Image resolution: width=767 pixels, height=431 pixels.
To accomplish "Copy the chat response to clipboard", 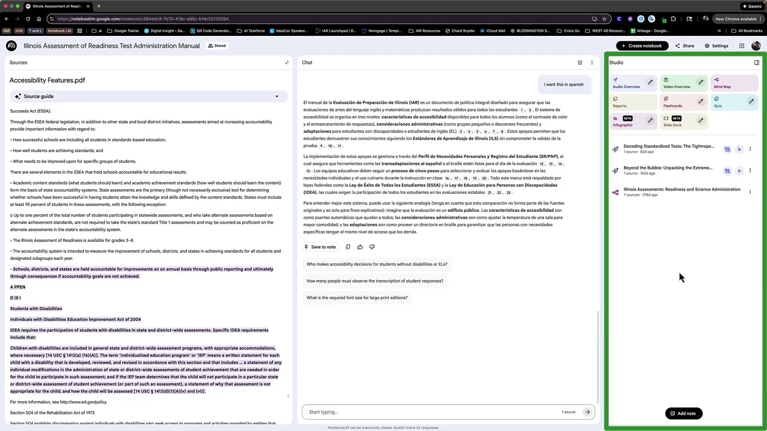I will pyautogui.click(x=348, y=247).
